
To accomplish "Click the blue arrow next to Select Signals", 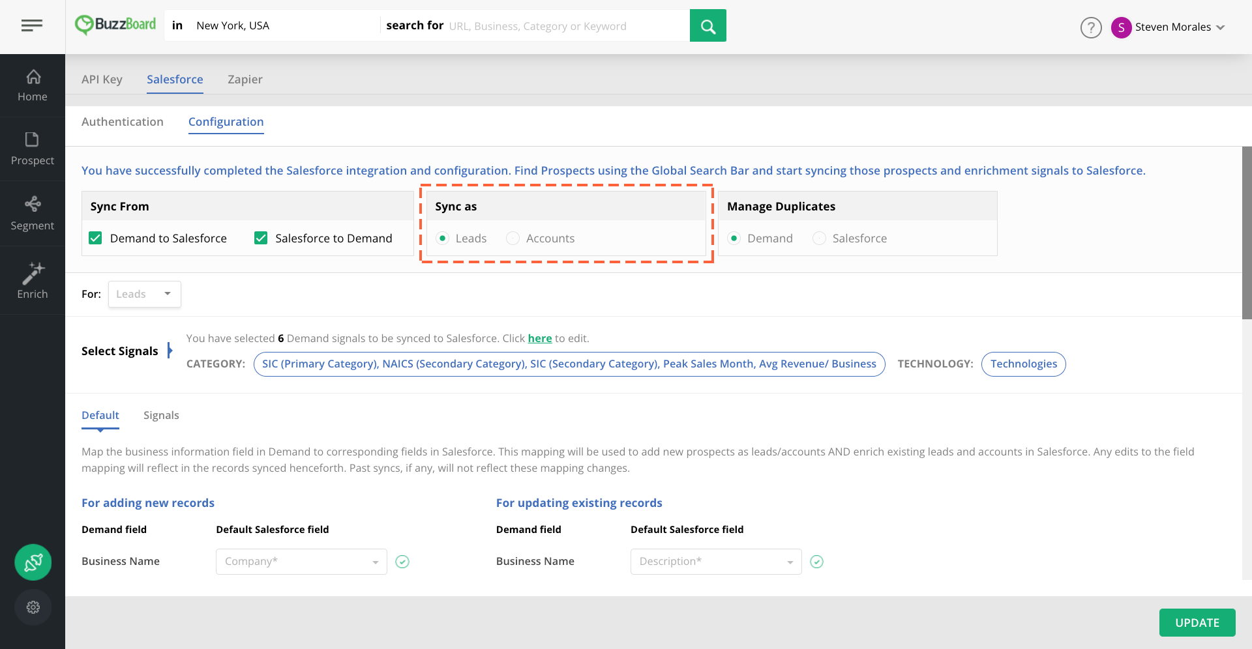I will point(170,351).
